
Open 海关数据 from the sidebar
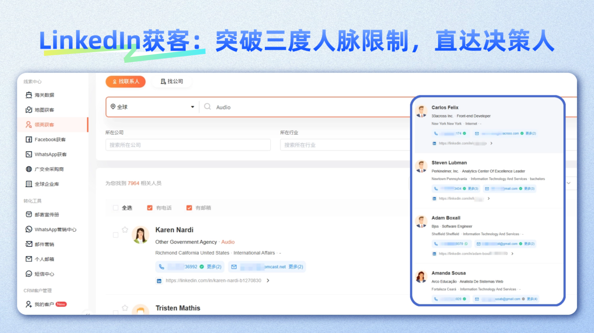(x=40, y=95)
